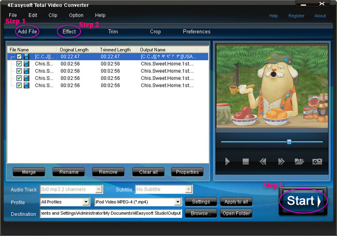Click the Clear all button
Screen dimensions: 337x236
click(x=148, y=172)
